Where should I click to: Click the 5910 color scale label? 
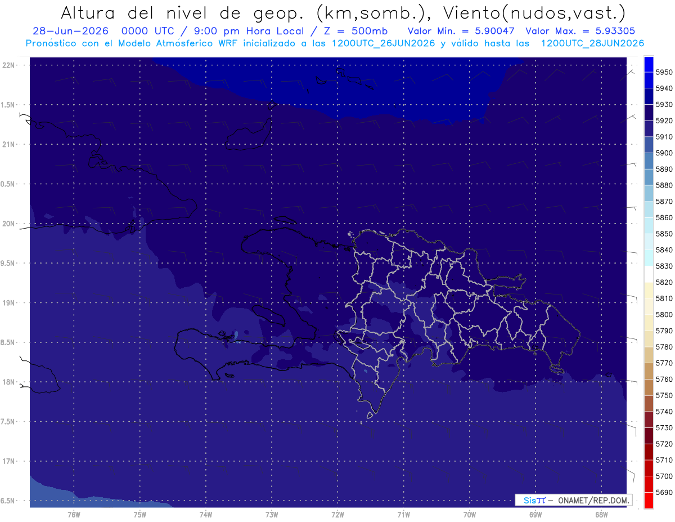[x=665, y=137]
